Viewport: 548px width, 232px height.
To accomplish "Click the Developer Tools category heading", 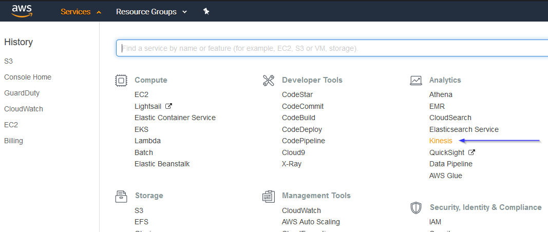I will (x=312, y=81).
